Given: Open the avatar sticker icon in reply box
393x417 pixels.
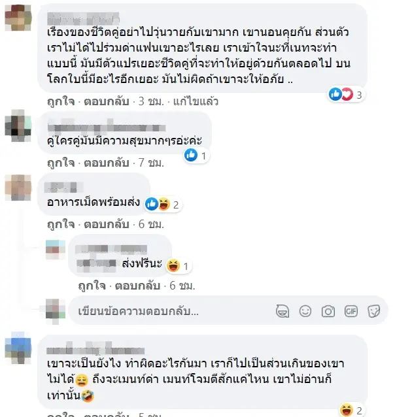Looking at the screenshot, I should [x=282, y=311].
